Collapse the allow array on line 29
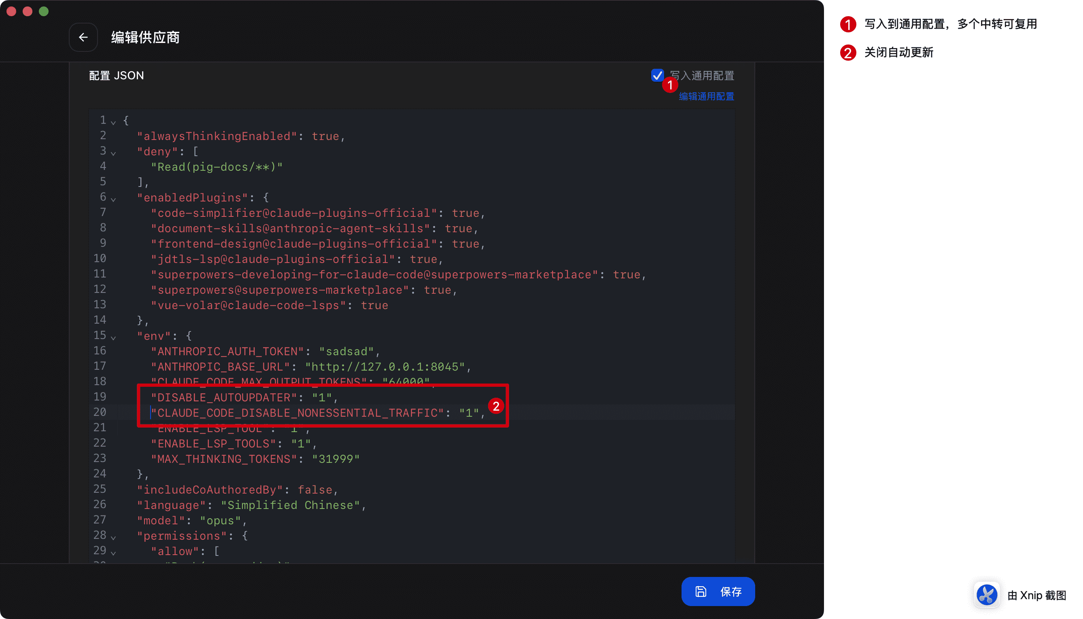Image resolution: width=1083 pixels, height=619 pixels. (113, 553)
